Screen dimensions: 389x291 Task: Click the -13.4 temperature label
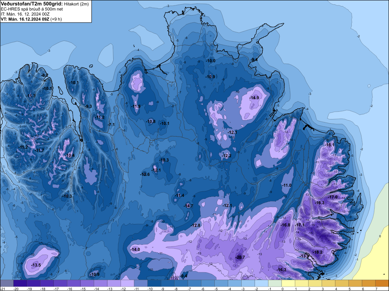70,156
